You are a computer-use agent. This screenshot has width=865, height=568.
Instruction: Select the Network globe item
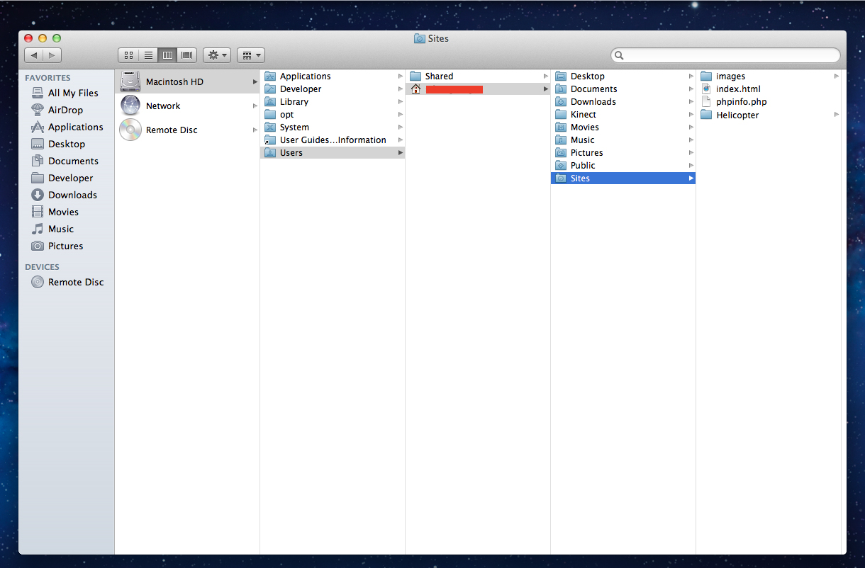[x=131, y=106]
